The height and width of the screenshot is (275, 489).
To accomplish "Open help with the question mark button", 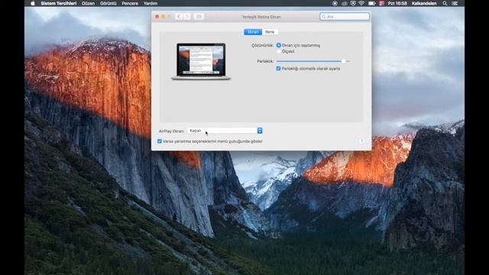I will (361, 141).
